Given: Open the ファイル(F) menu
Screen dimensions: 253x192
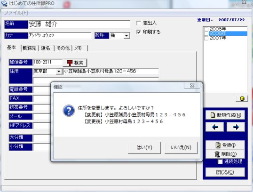Looking at the screenshot, I should [16, 13].
